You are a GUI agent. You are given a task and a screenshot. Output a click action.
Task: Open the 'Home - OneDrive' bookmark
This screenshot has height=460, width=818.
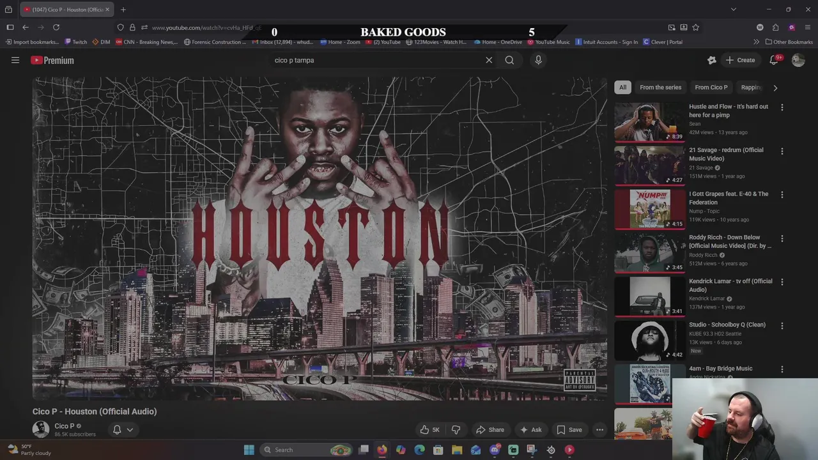click(498, 42)
